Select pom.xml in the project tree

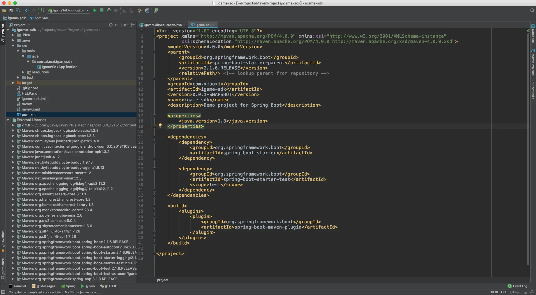click(x=29, y=115)
